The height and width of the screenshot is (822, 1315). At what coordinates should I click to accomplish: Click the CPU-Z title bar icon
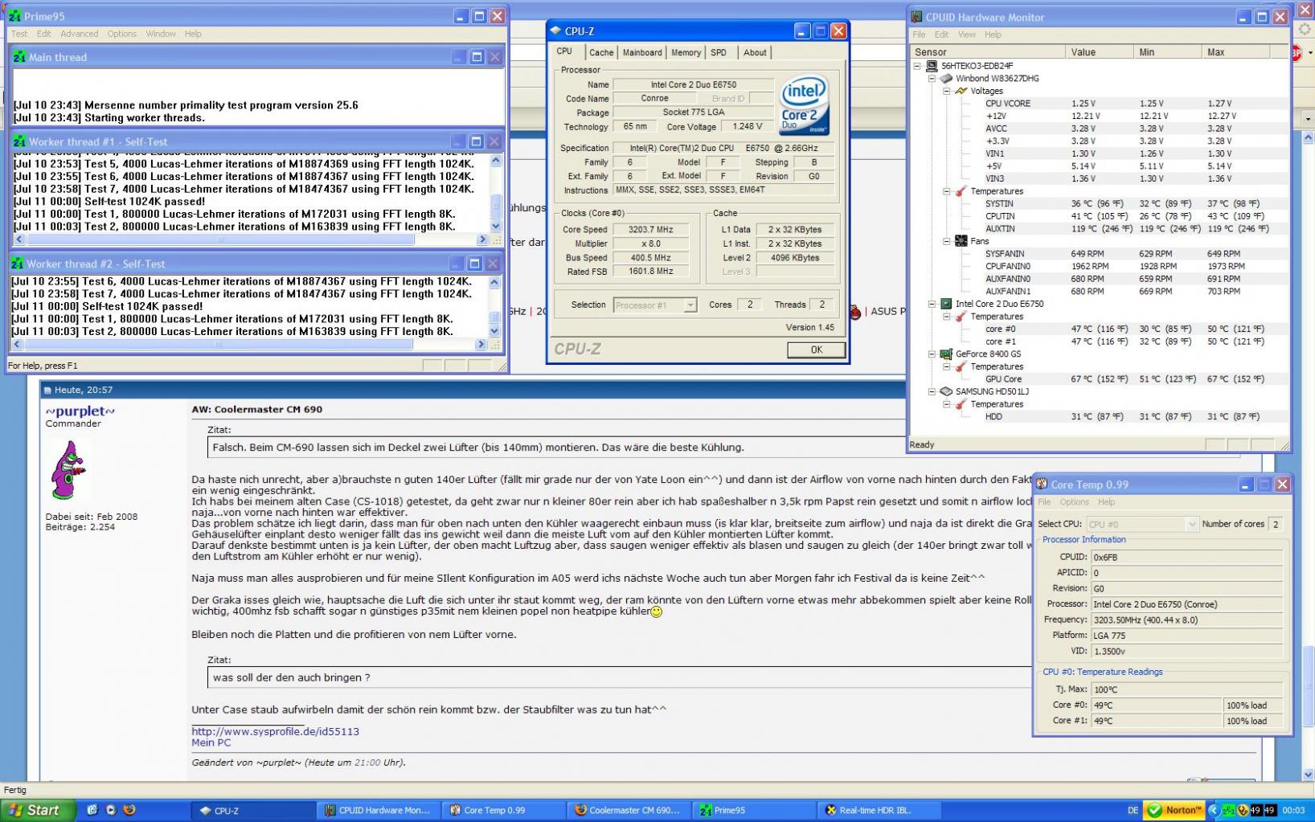point(555,31)
